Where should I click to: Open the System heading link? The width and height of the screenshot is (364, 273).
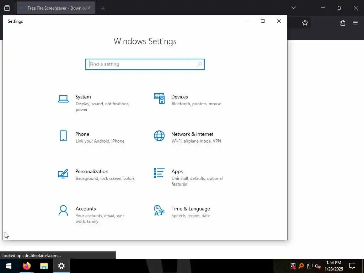(x=83, y=97)
